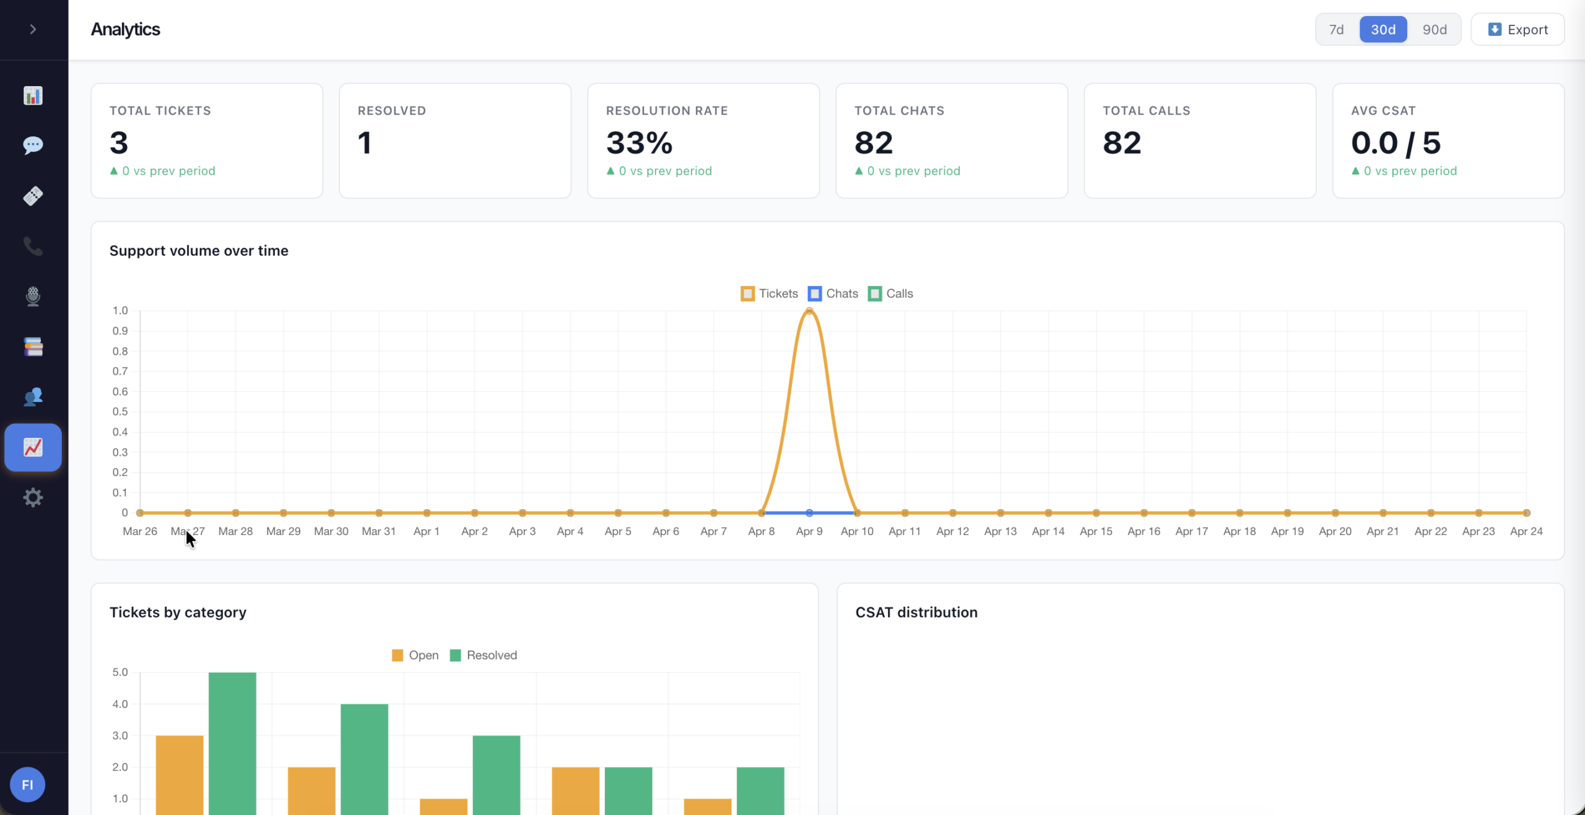Toggle Resolved legend swatch in category chart

pyautogui.click(x=455, y=655)
